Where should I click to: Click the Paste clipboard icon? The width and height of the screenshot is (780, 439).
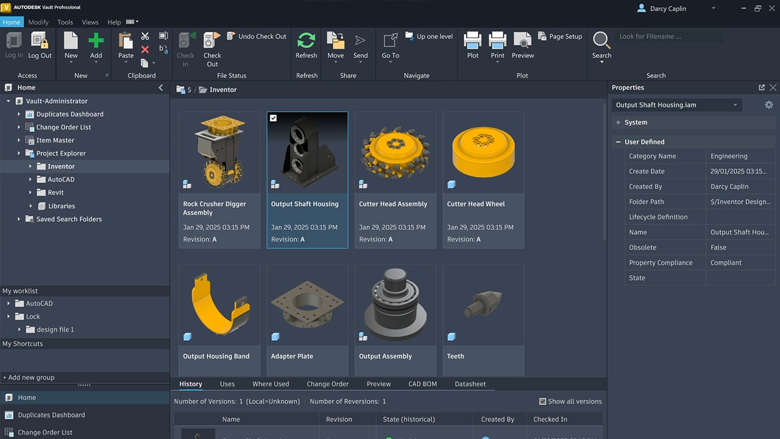click(x=126, y=41)
